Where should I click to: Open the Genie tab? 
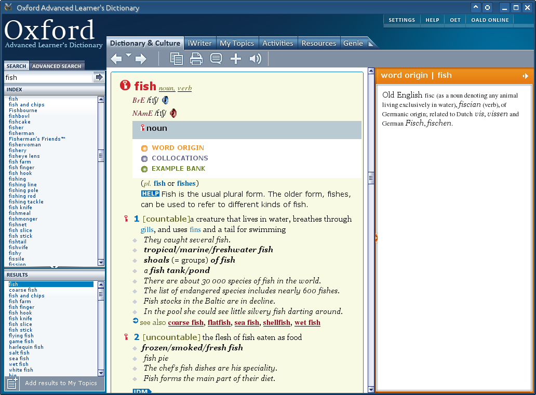coord(353,44)
